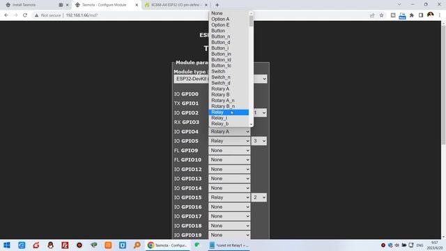Open GPIO12 function dropdown
Screen dimensions: 446x251
[x=229, y=169]
